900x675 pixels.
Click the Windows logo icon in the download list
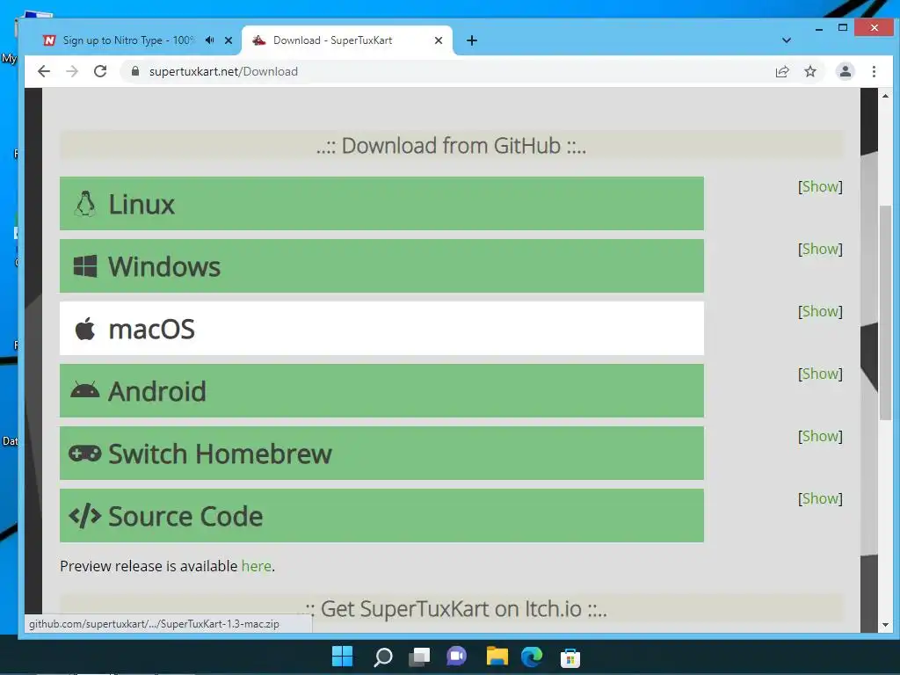[85, 266]
